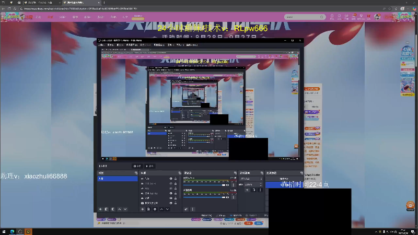This screenshot has height=235, width=418.
Task: Open advanced audio properties gear in mixer
Action: click(186, 209)
